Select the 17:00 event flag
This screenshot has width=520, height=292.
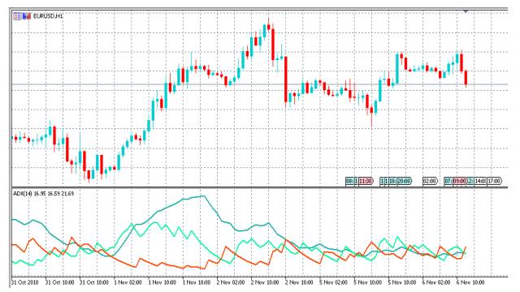[494, 181]
